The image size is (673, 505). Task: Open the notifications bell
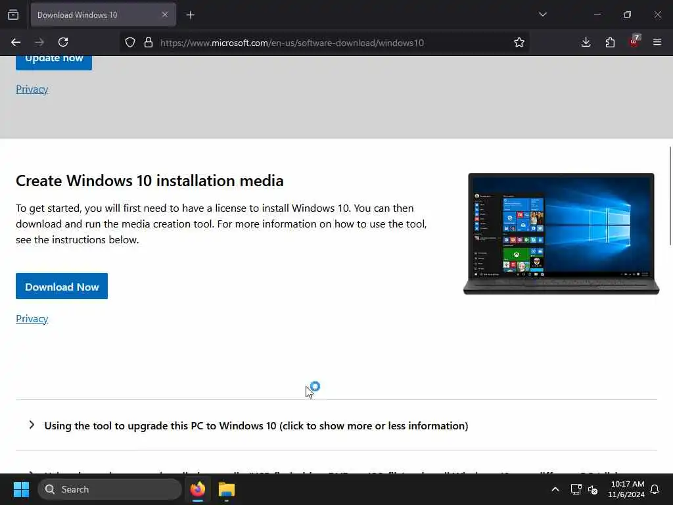(x=655, y=489)
